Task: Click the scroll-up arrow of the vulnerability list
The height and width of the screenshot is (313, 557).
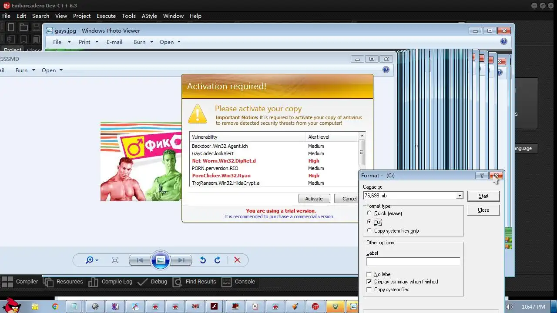Action: click(x=362, y=136)
